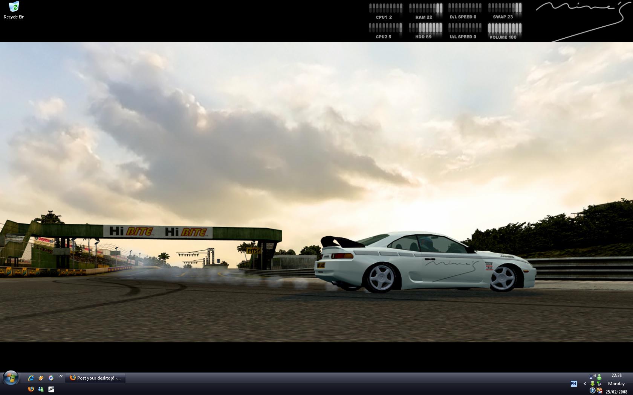Click the SWAP 23 meter bars

(505, 8)
